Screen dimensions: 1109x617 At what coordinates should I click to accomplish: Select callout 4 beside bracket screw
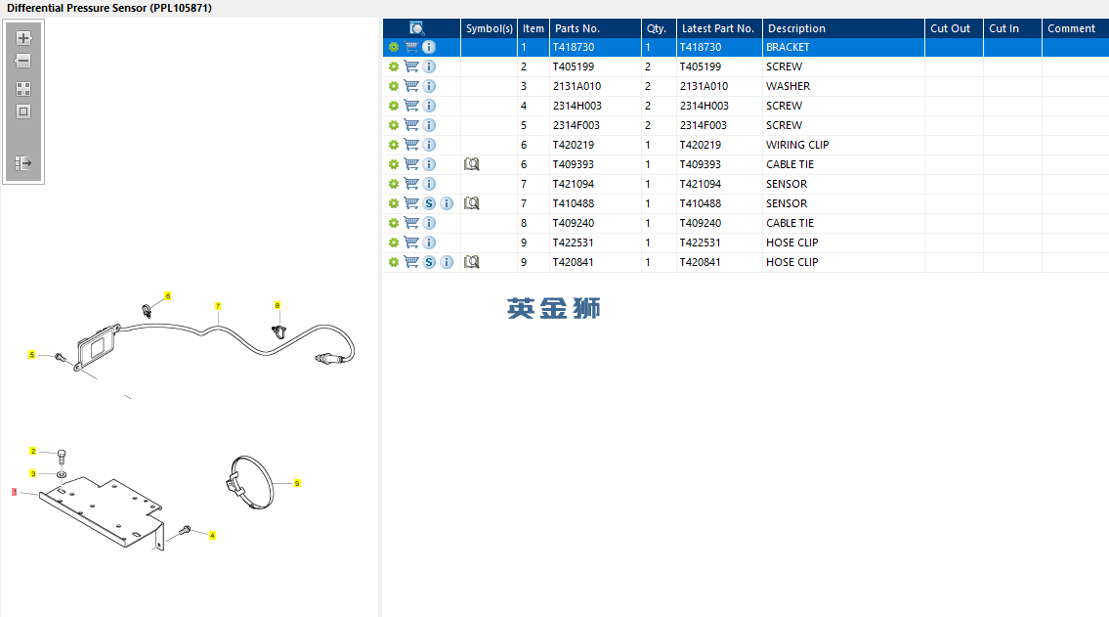(212, 536)
